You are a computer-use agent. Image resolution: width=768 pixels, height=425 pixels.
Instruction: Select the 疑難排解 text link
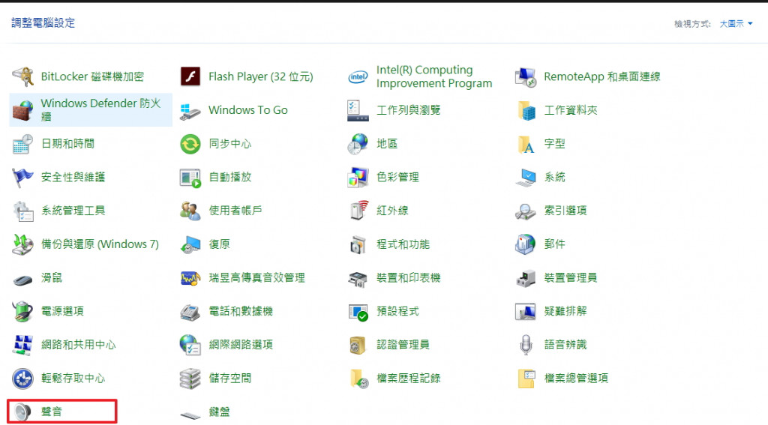(x=565, y=311)
